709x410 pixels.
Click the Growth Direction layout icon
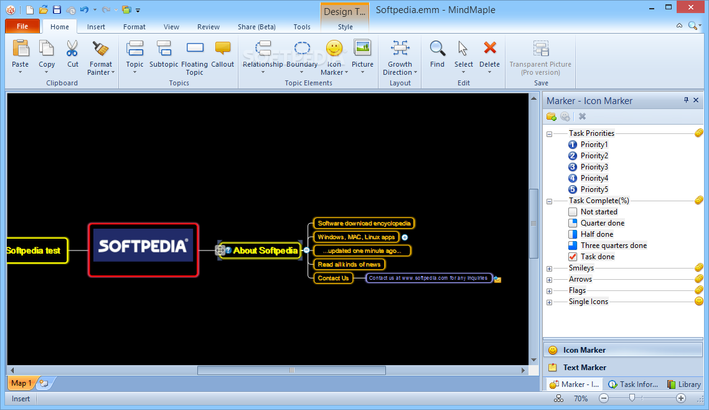click(x=400, y=49)
